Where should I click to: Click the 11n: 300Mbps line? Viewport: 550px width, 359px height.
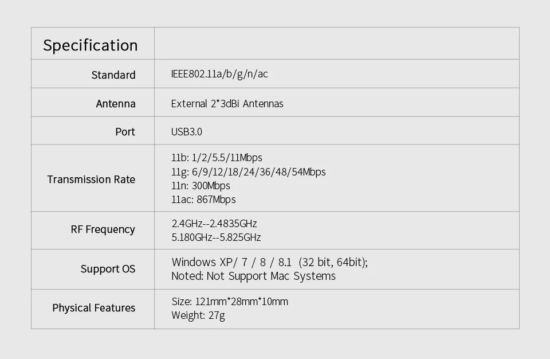point(201,186)
